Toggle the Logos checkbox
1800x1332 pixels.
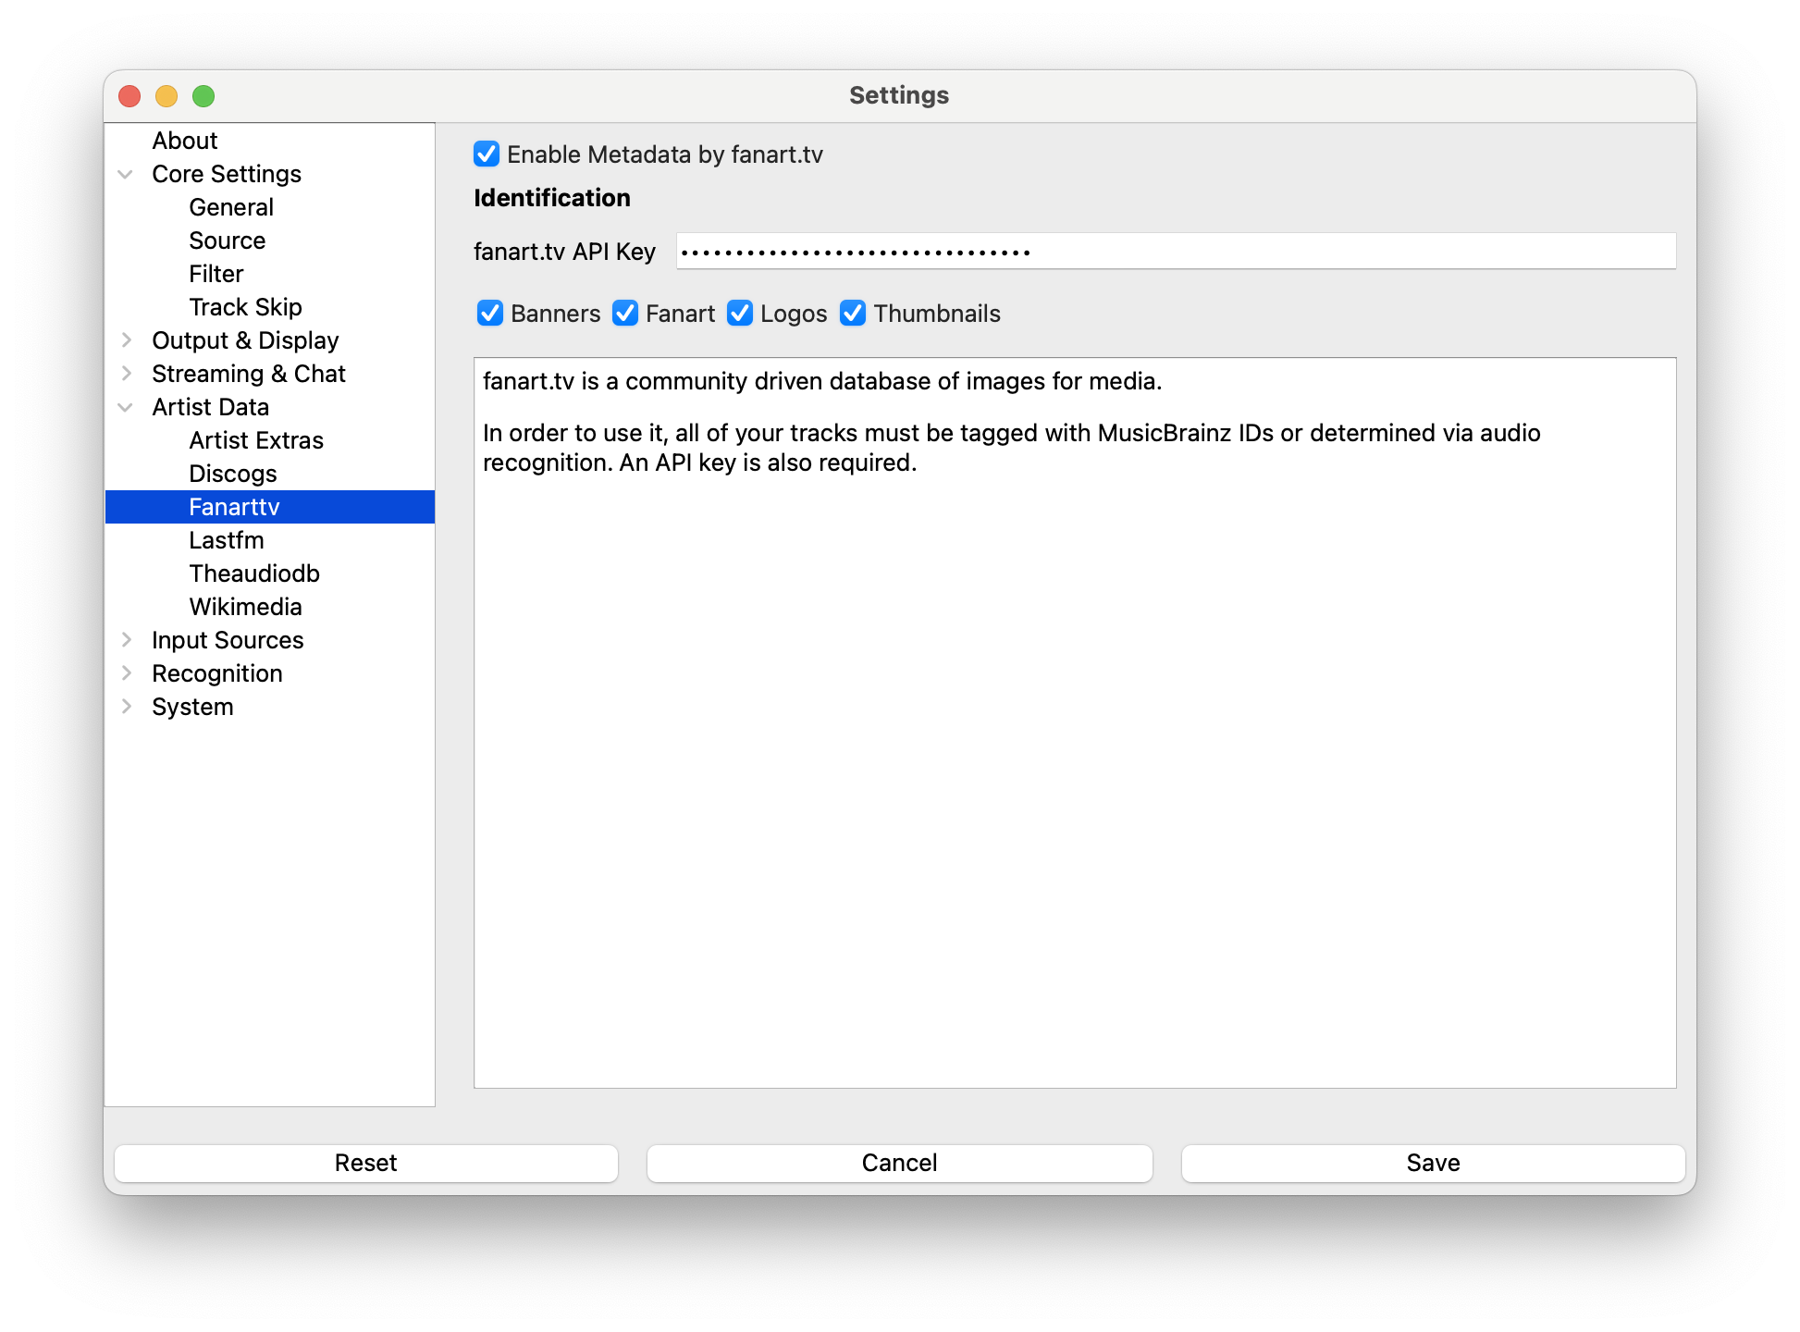coord(740,314)
